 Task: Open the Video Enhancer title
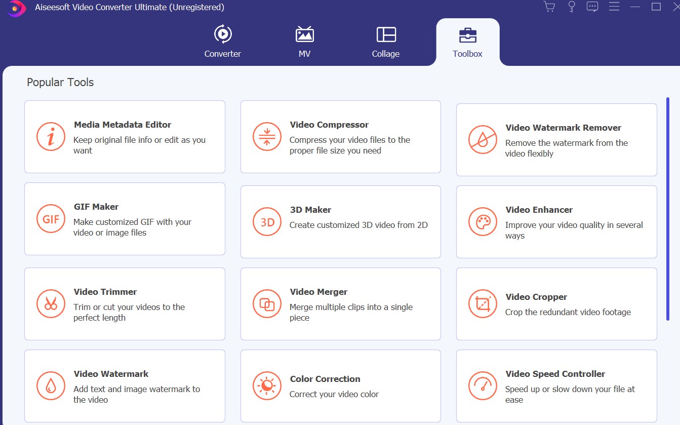click(x=539, y=210)
